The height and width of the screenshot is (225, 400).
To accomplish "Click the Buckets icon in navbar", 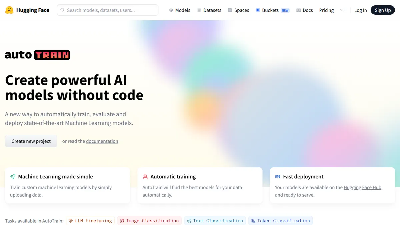I will pos(258,10).
